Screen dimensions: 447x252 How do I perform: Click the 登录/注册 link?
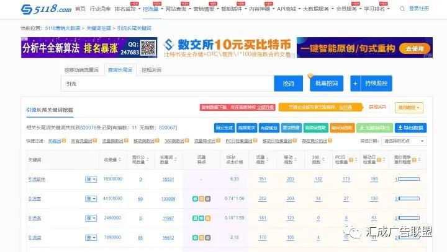419,9
